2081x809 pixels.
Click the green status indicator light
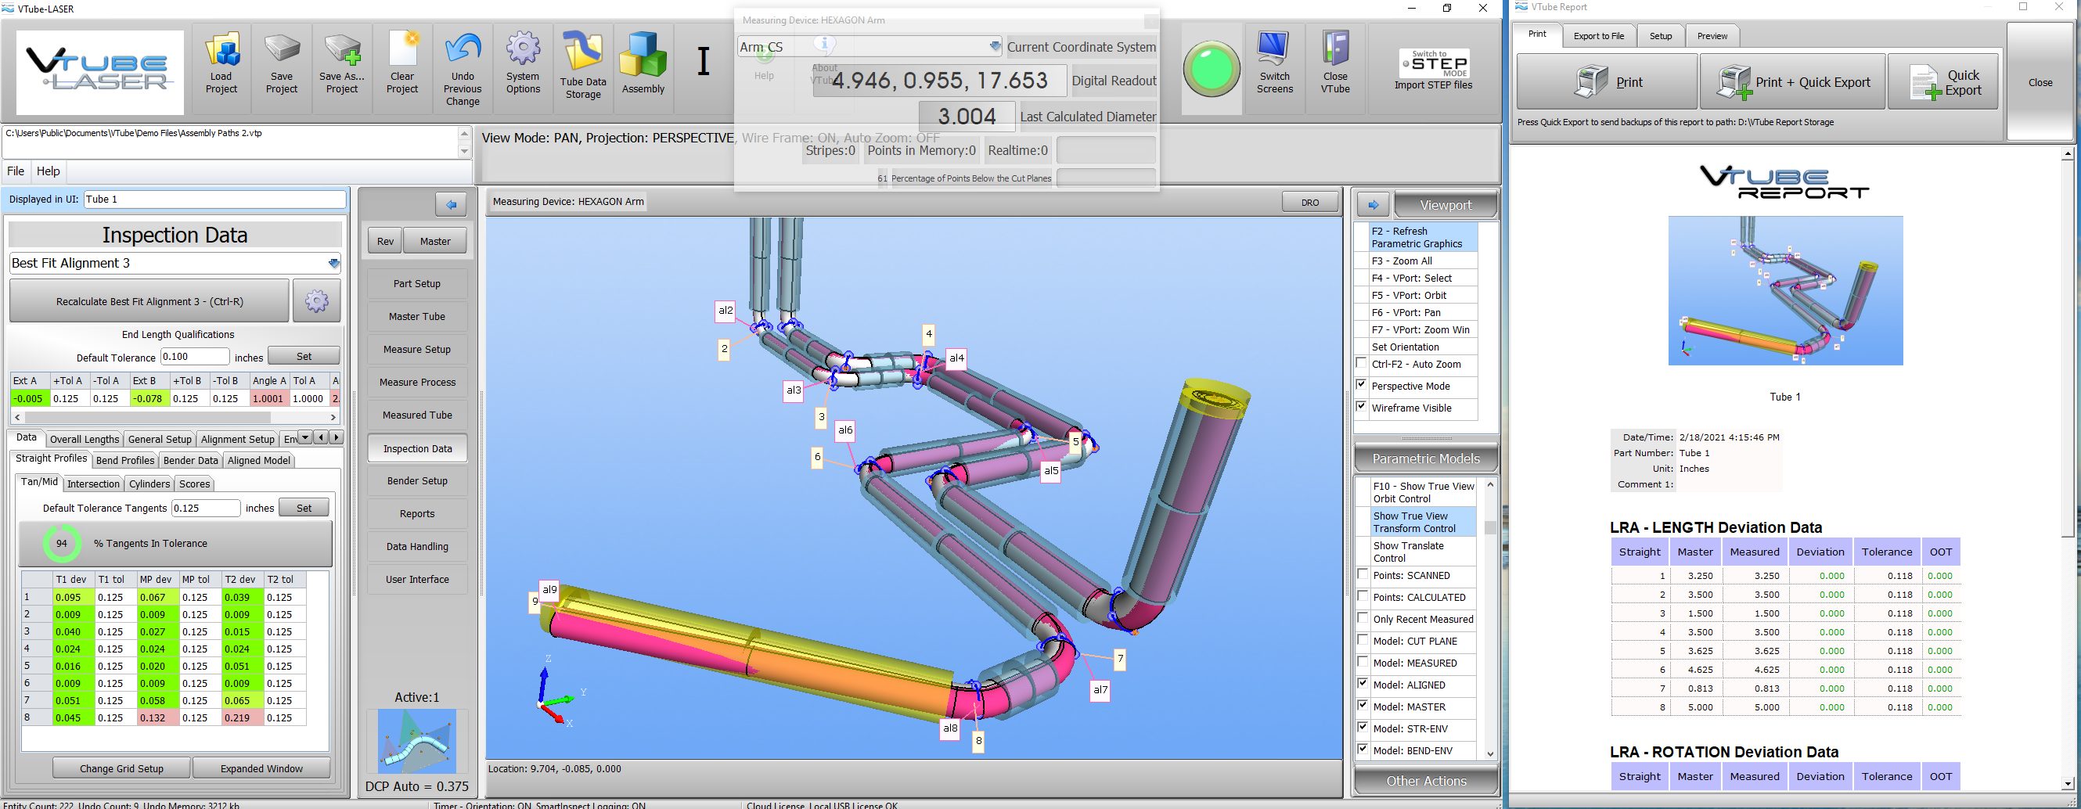1212,70
